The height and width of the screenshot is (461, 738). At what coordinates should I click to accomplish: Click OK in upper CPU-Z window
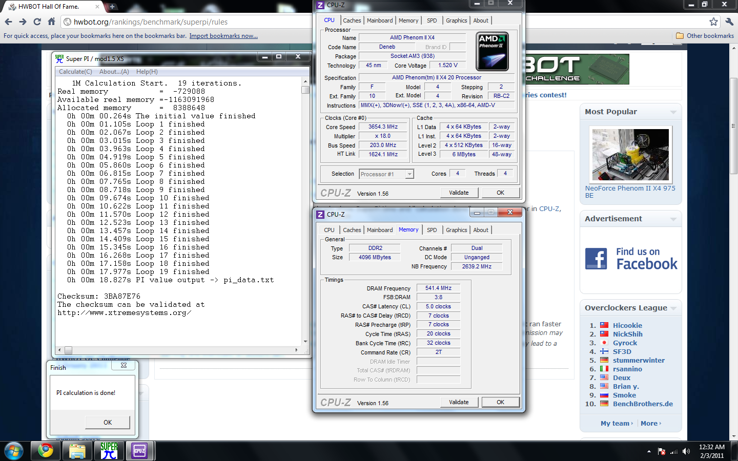500,193
